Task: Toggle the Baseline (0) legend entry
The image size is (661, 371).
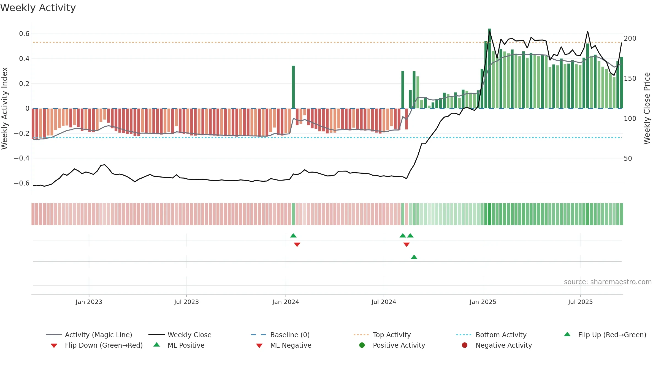Action: pyautogui.click(x=280, y=335)
